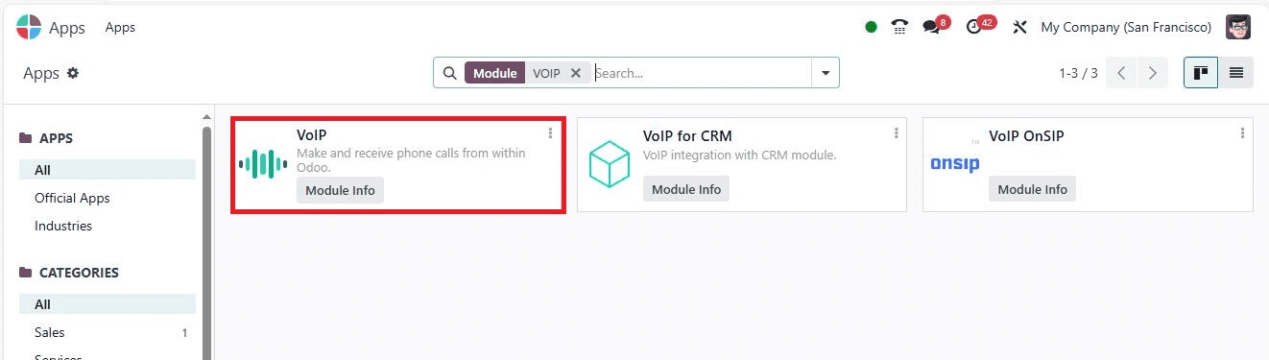Switch to List view
This screenshot has height=360, width=1269.
[x=1235, y=73]
